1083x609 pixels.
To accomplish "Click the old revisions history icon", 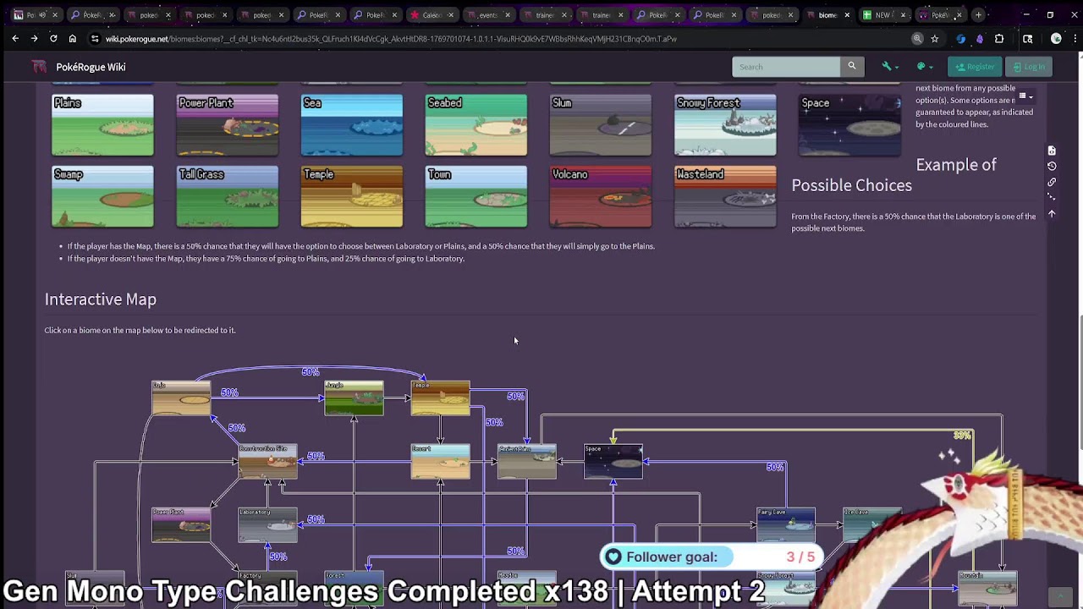I will click(x=1052, y=167).
